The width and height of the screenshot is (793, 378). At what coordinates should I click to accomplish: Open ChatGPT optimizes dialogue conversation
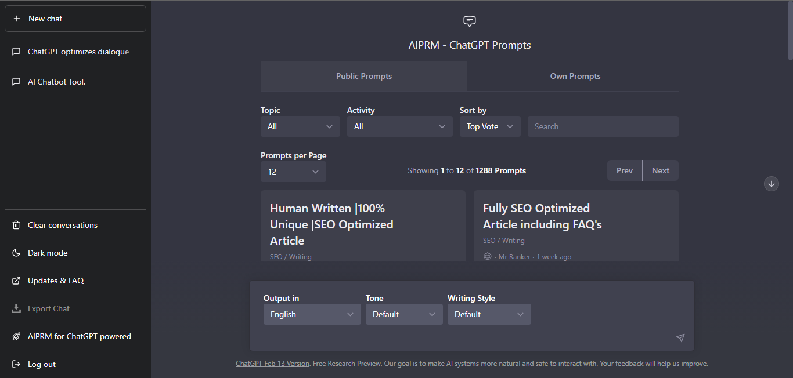75,52
